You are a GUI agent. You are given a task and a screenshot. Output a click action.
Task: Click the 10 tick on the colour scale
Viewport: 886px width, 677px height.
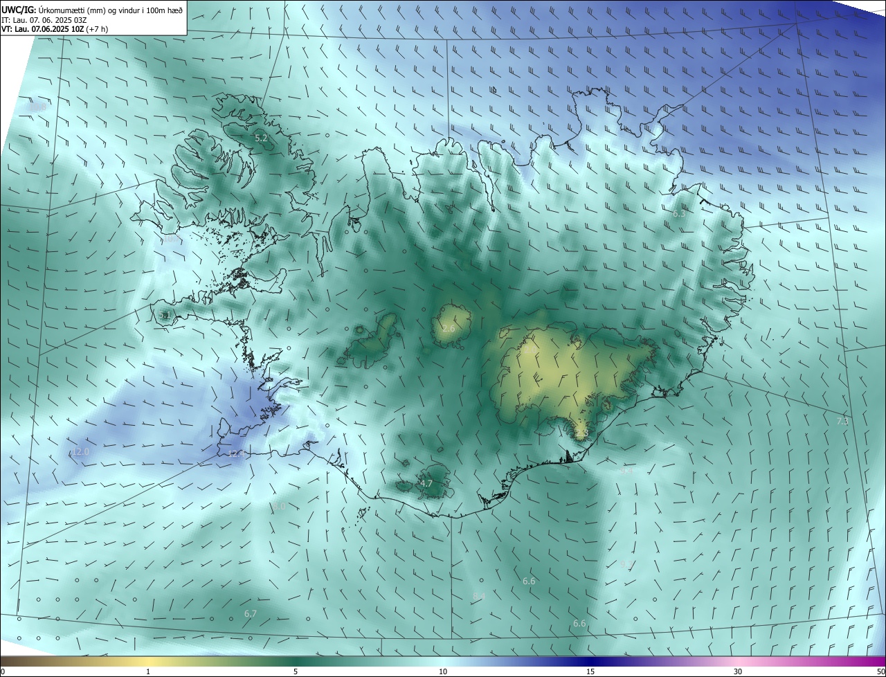coord(443,671)
